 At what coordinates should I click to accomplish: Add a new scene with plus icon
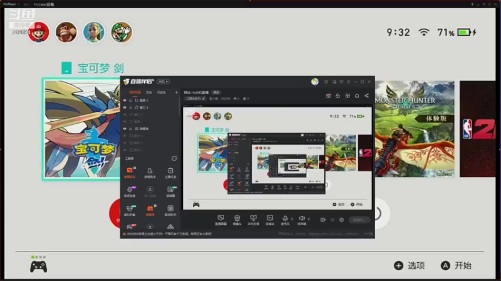(177, 92)
